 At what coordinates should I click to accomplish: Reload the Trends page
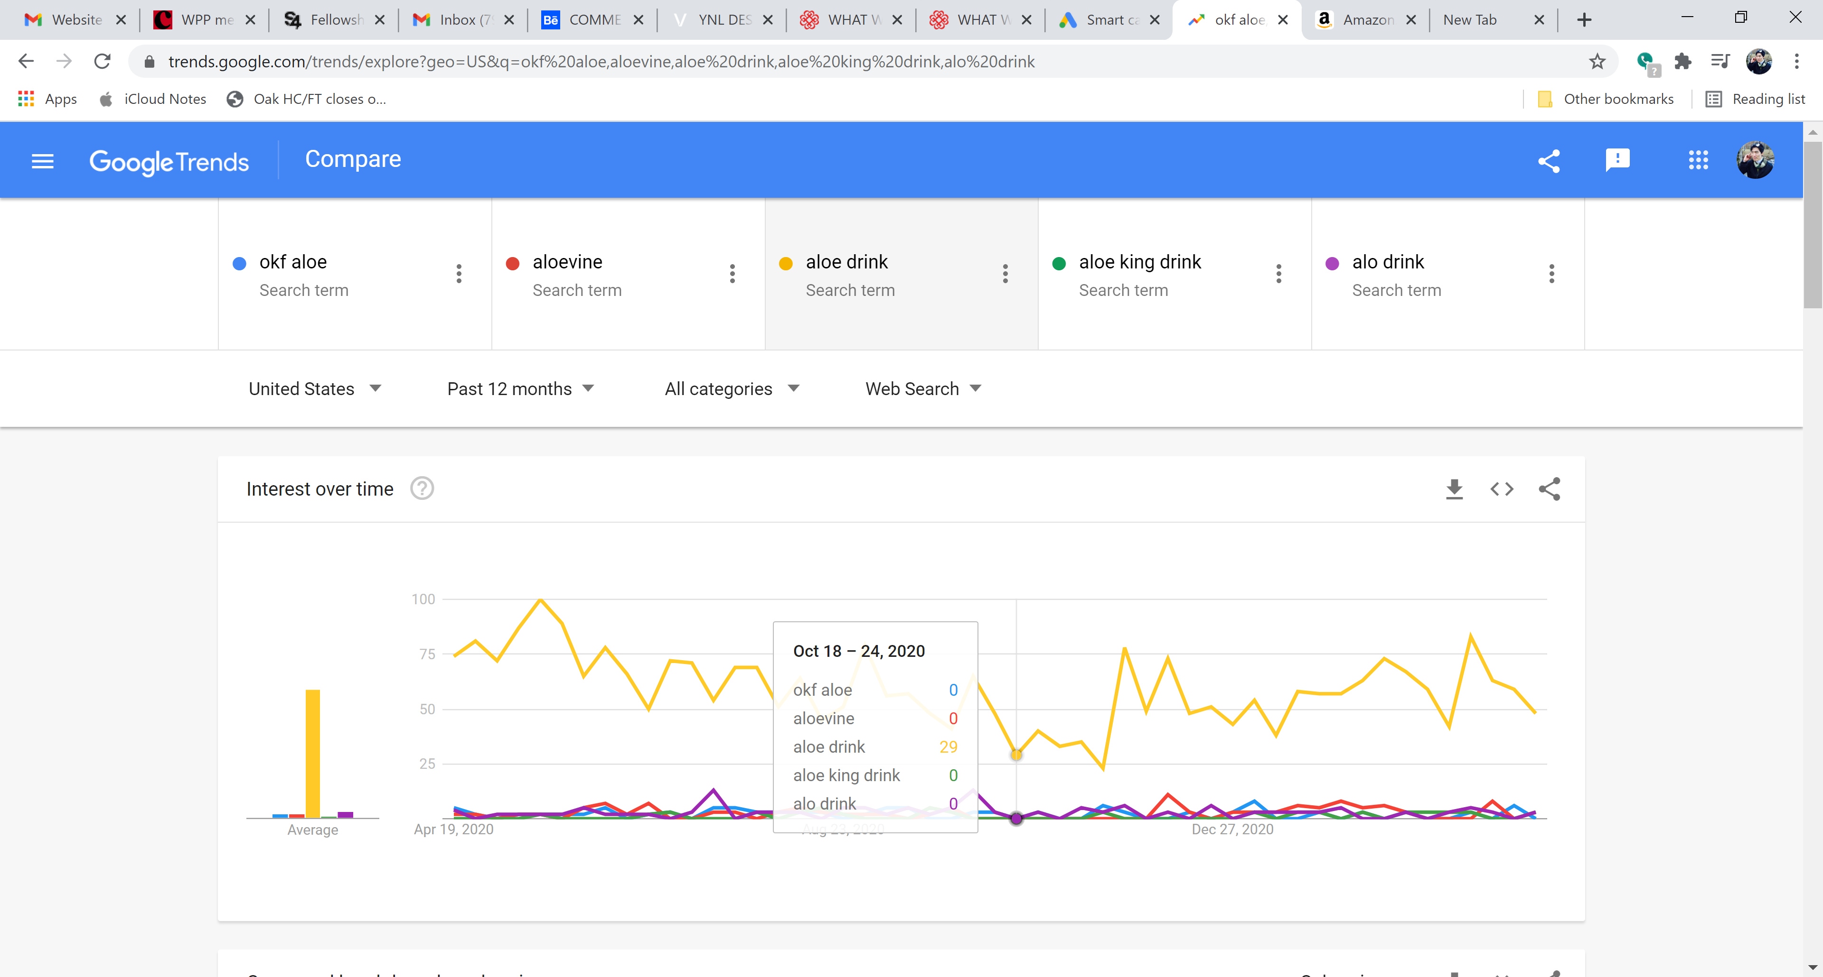click(103, 62)
